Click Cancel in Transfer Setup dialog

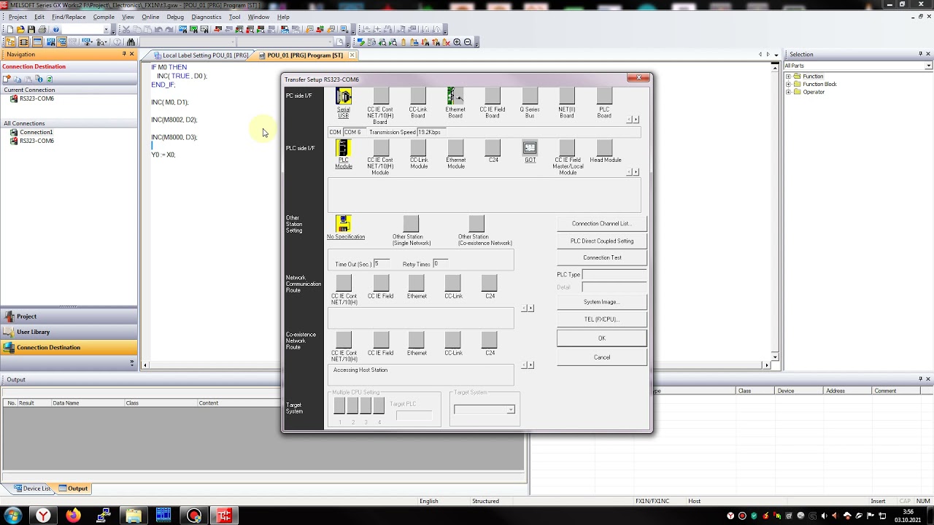click(602, 357)
